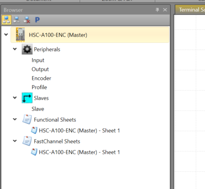Image resolution: width=205 pixels, height=189 pixels.
Task: Click the cyan Slaves arrow icon
Action: point(27,98)
